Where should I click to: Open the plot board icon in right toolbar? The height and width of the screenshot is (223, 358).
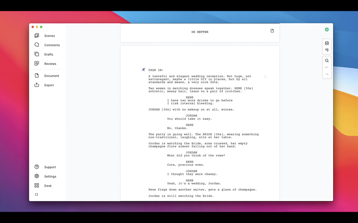[x=327, y=50]
